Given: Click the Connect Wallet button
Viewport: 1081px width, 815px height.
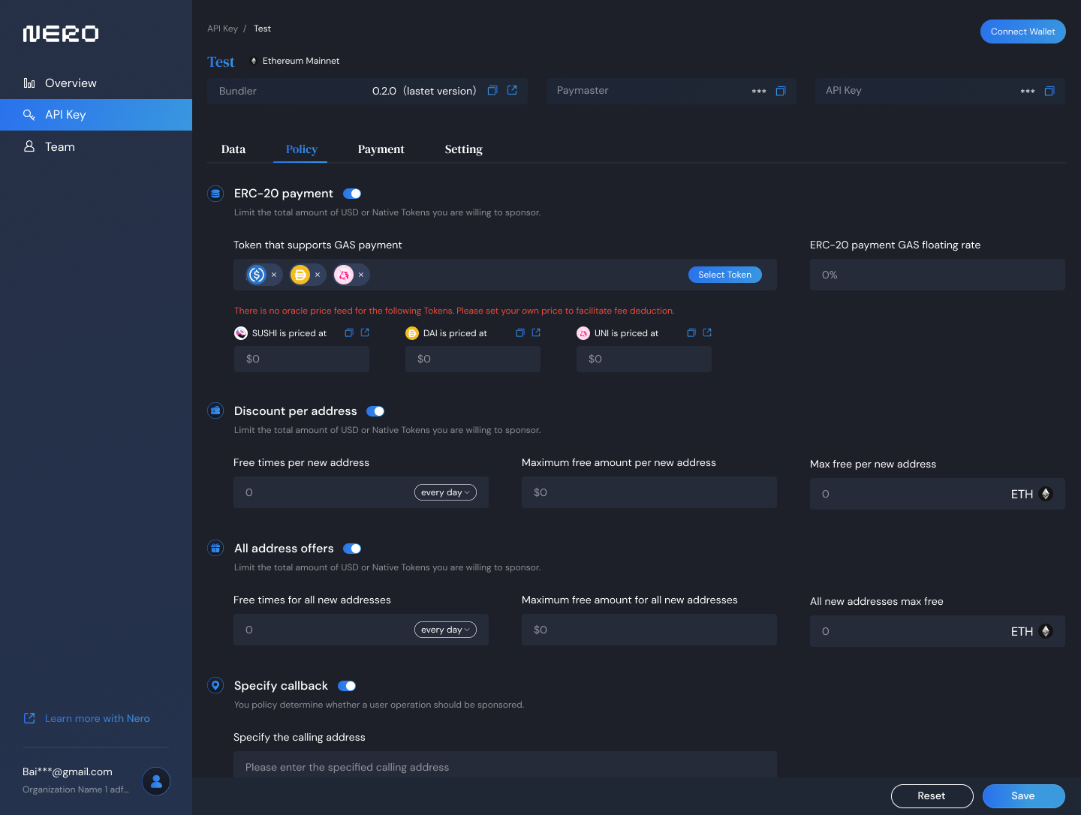Looking at the screenshot, I should (x=1023, y=32).
